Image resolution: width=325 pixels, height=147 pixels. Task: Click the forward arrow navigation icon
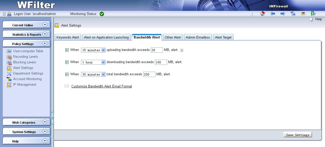pyautogui.click(x=283, y=14)
